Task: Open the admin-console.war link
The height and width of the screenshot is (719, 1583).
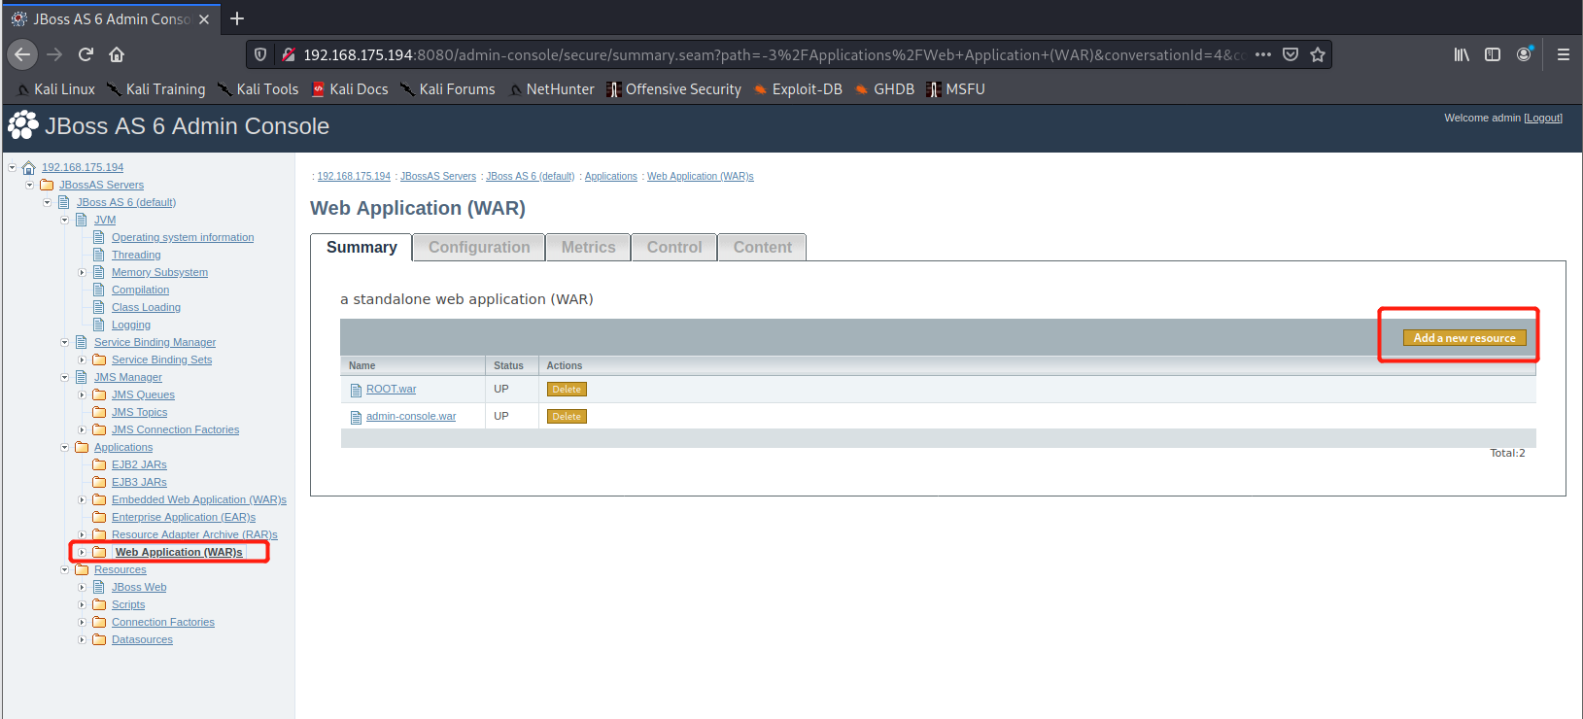Action: coord(411,416)
